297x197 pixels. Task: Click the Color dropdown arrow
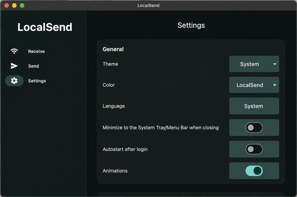274,85
